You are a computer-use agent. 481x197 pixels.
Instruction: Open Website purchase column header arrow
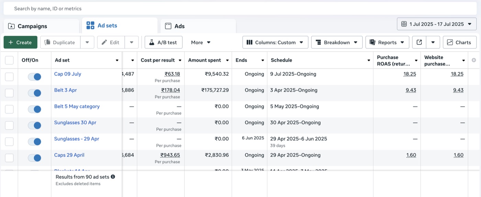point(463,60)
